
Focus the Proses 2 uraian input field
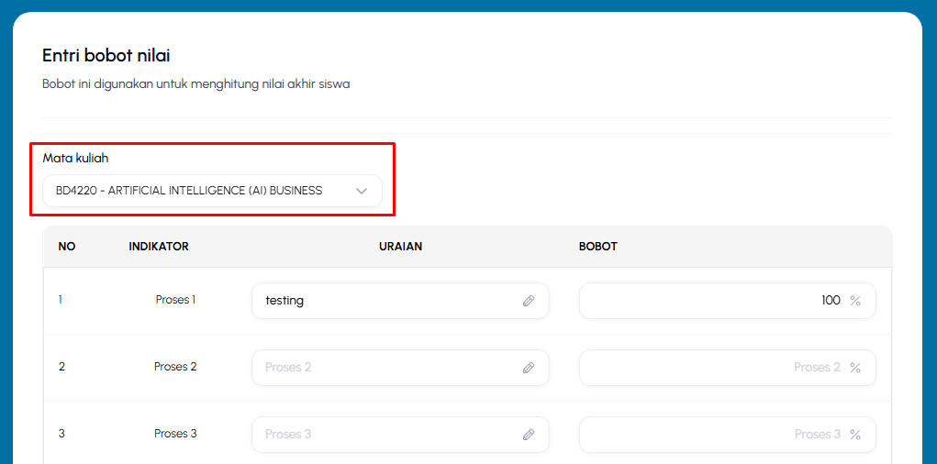(400, 368)
